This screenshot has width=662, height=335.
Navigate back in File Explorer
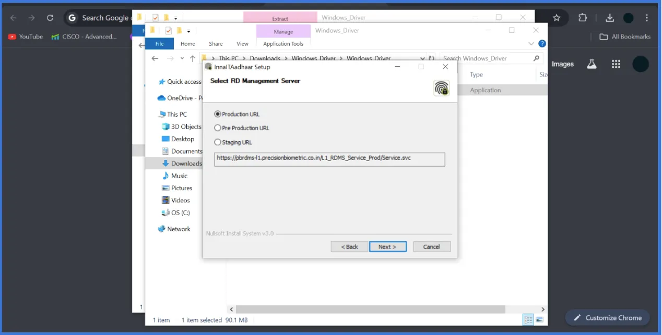click(x=155, y=58)
